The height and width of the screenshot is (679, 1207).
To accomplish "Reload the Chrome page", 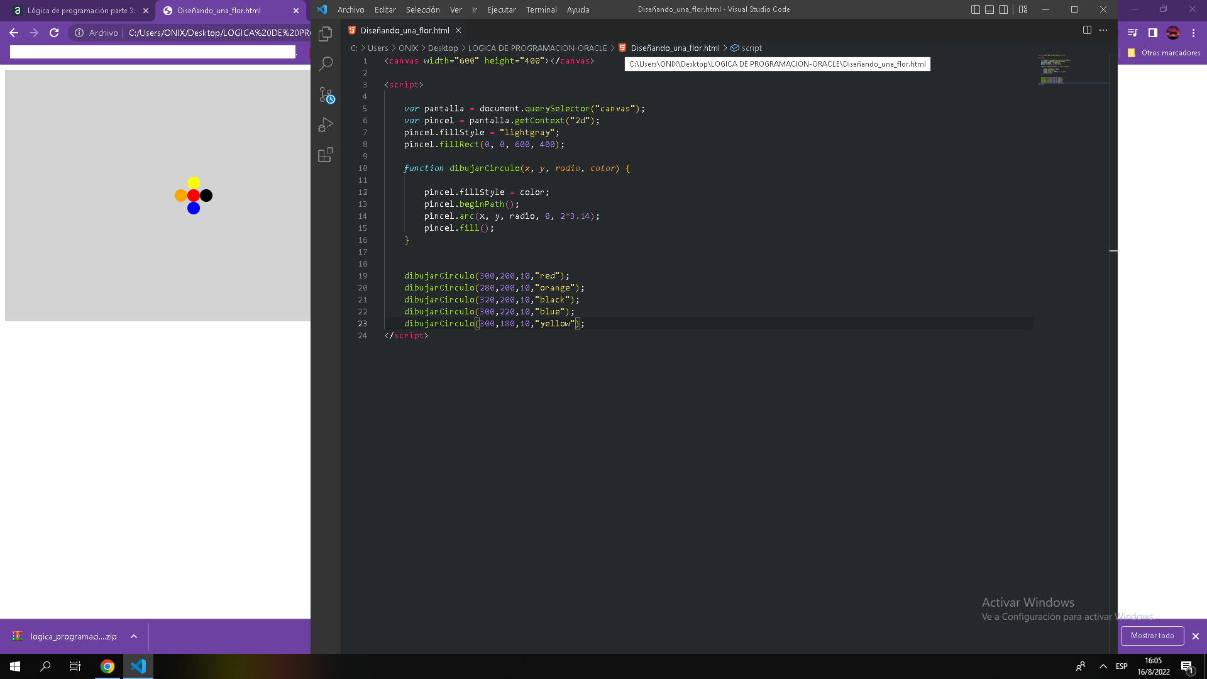I will pos(54,33).
